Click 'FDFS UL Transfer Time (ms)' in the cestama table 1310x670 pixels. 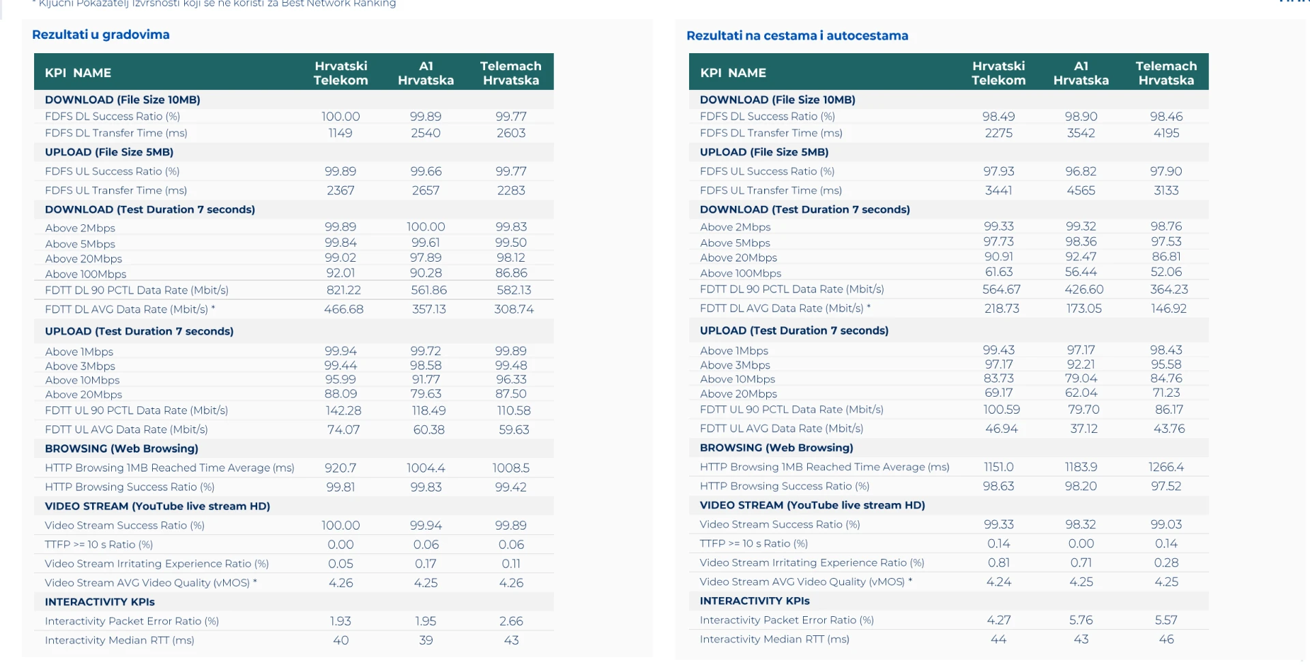click(771, 190)
